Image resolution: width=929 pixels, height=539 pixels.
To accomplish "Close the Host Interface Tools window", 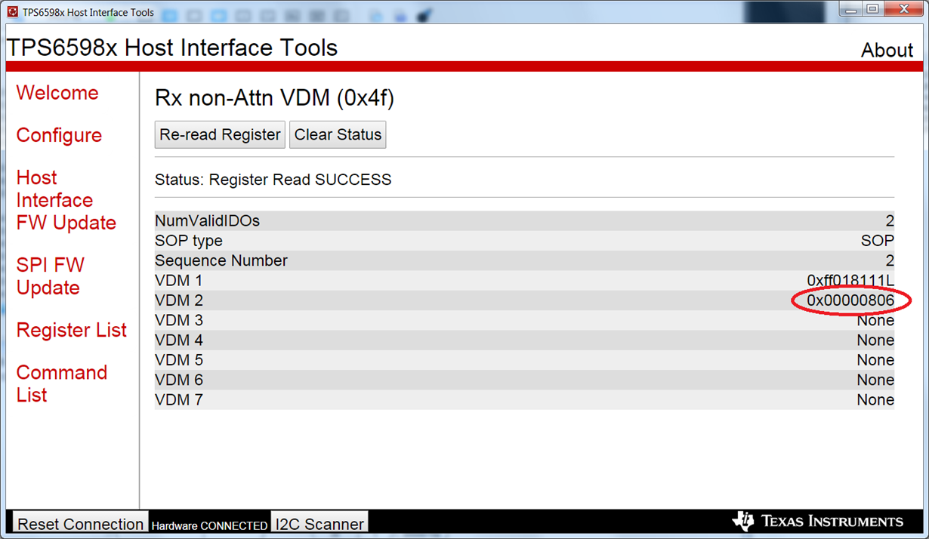I will pos(904,10).
